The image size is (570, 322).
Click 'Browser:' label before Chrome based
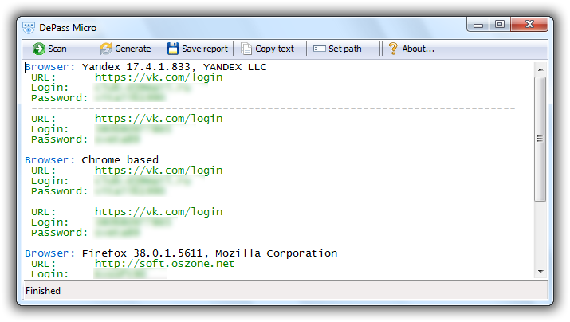click(49, 160)
